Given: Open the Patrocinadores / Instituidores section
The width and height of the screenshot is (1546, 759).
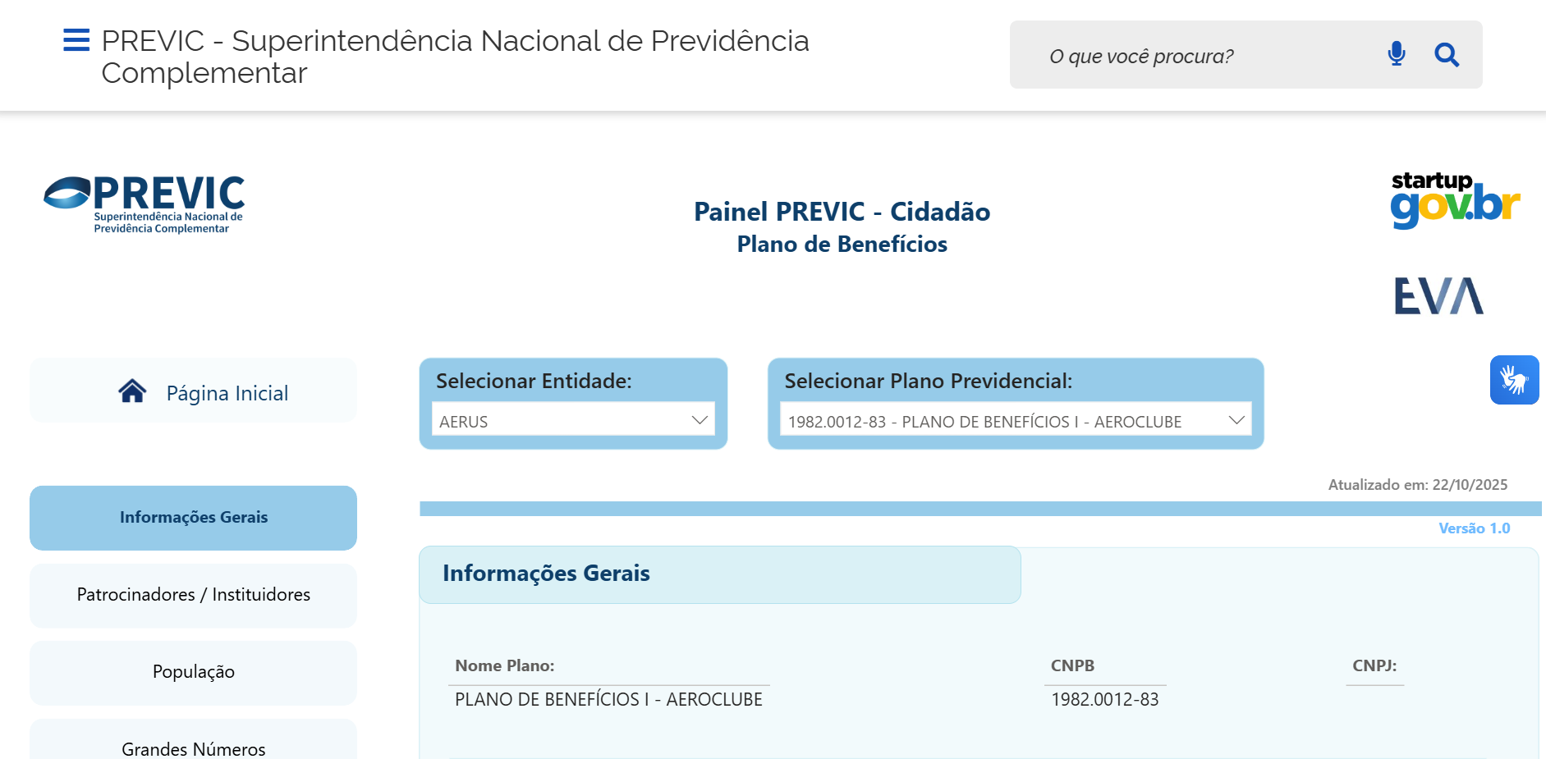Looking at the screenshot, I should 193,595.
